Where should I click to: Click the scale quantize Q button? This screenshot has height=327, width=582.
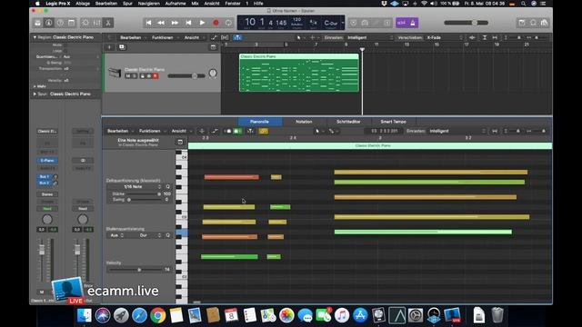(x=167, y=235)
